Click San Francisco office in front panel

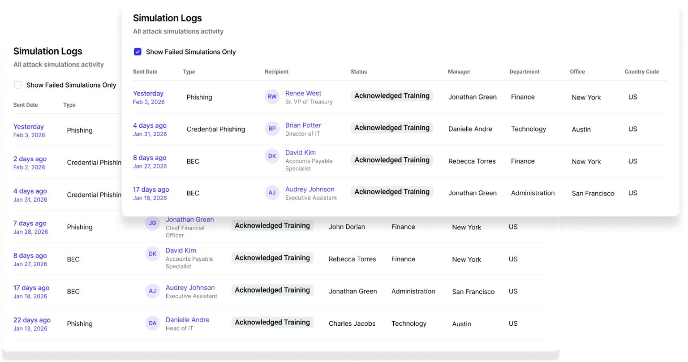coord(593,194)
